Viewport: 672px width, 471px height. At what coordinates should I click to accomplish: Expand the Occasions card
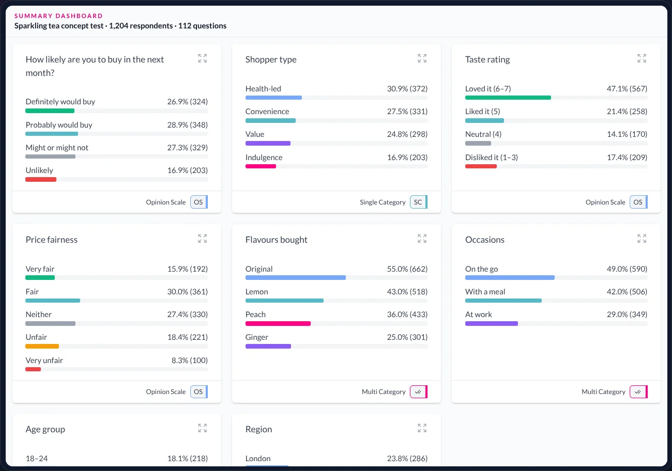point(642,239)
